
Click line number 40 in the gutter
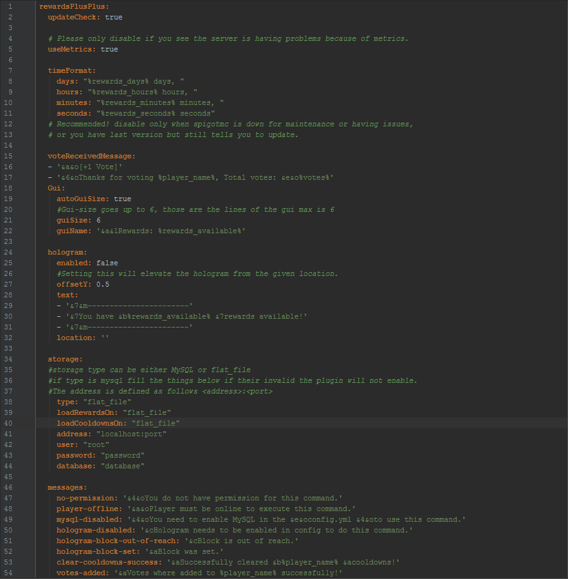pos(10,423)
